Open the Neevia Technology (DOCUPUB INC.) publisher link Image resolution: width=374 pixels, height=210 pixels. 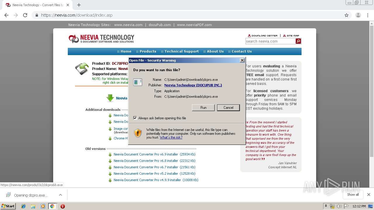(193, 85)
